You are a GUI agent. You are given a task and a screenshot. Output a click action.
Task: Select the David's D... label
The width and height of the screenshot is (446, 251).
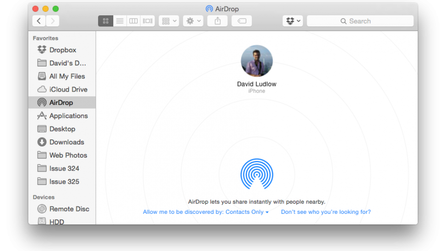tap(68, 63)
